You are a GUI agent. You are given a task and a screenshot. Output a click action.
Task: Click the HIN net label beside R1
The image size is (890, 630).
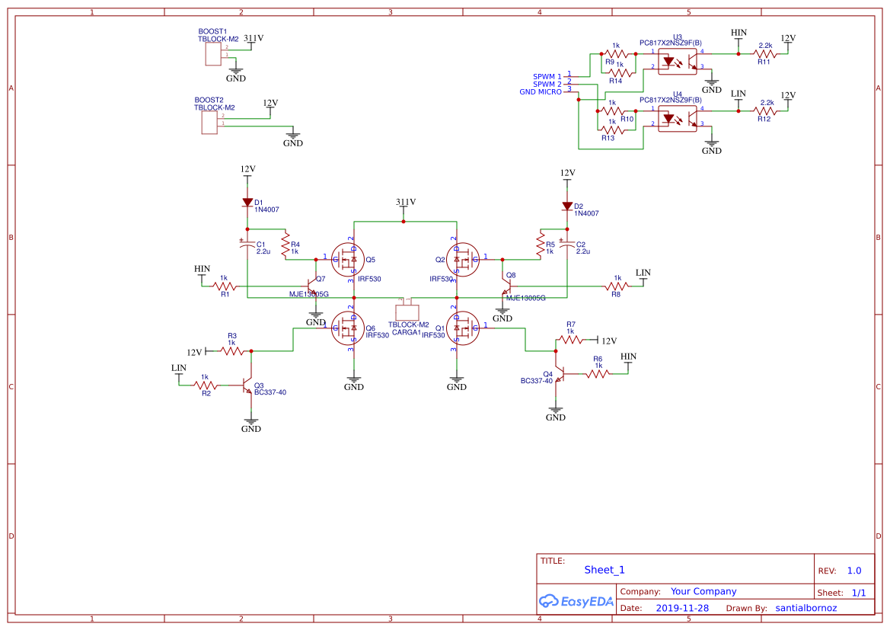click(x=202, y=269)
